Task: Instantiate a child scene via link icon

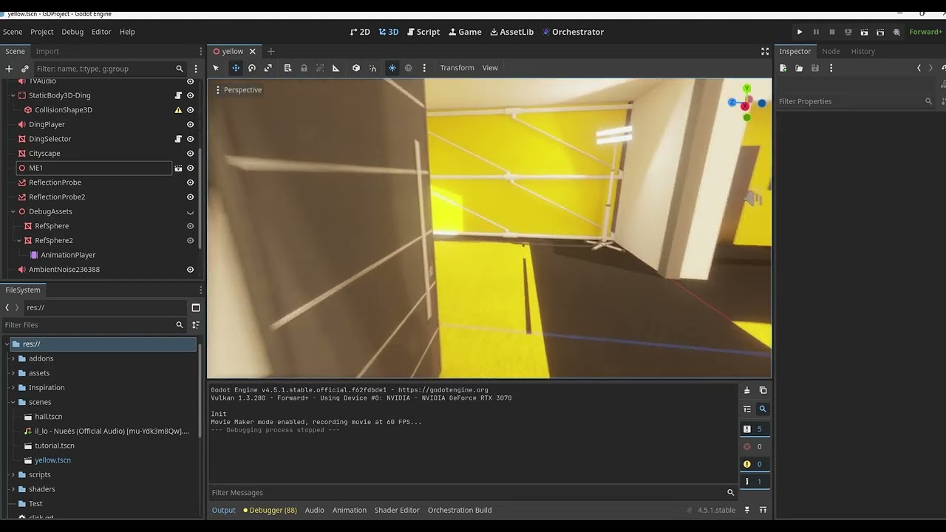Action: click(24, 69)
